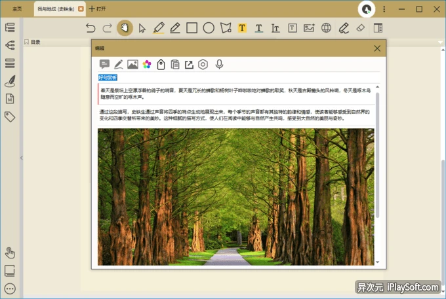Choose the highlighter pen tool

(x=159, y=28)
